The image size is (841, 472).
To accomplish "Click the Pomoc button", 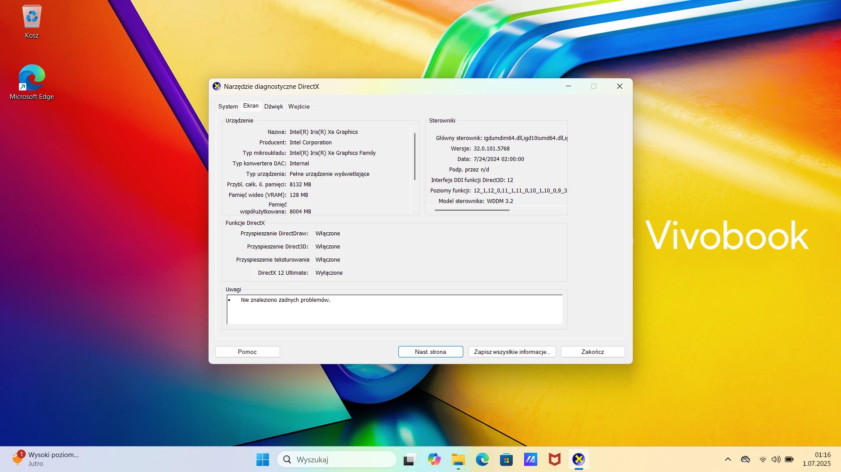I will 247,352.
